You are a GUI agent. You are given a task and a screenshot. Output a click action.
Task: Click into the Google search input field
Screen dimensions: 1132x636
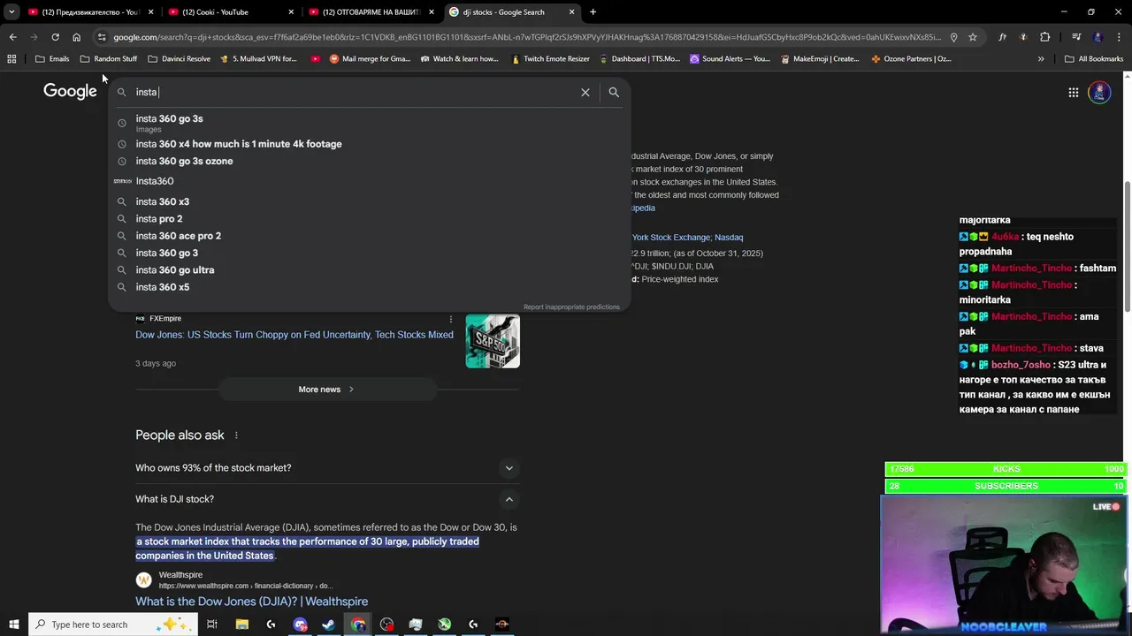354,92
